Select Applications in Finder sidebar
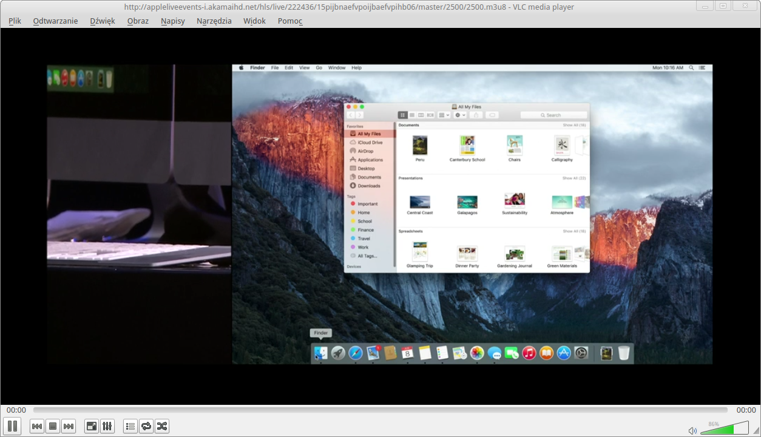761x437 pixels. pos(370,160)
